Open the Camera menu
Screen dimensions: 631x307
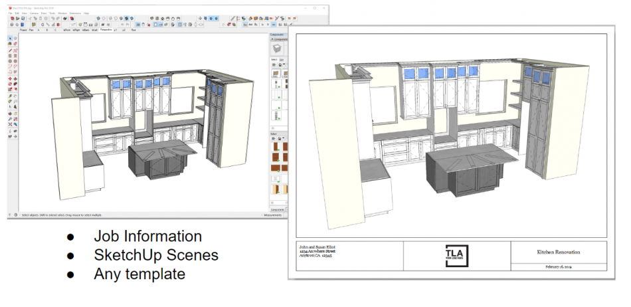coord(33,13)
